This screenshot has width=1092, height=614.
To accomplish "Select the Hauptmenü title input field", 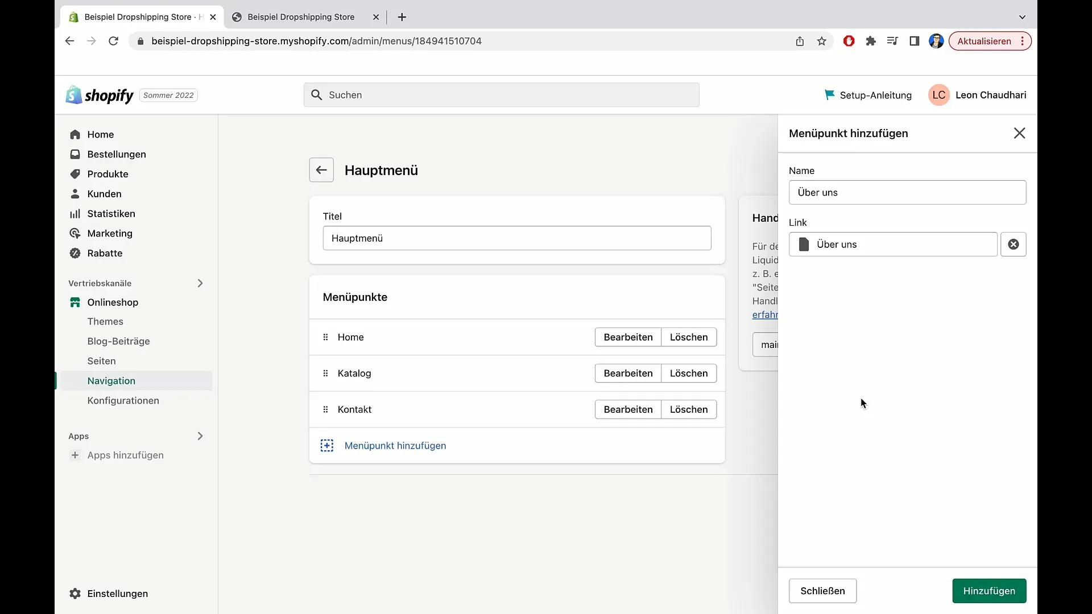I will pos(516,238).
